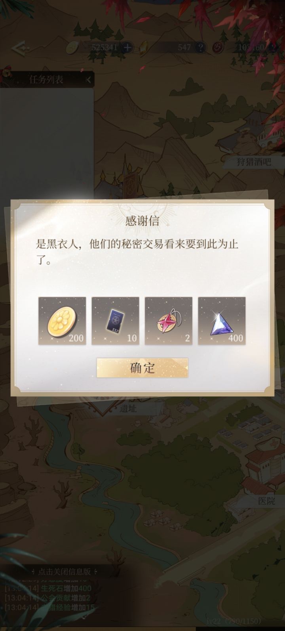Select the gold coin reward showing 200

coord(62,321)
